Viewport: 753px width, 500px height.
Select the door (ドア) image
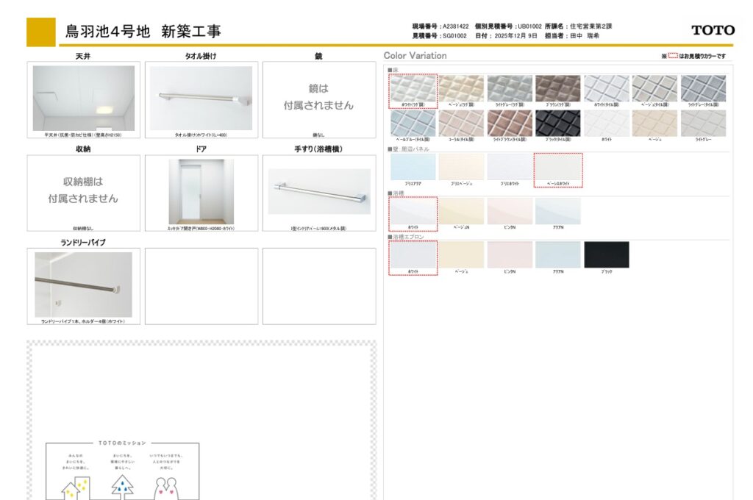pyautogui.click(x=201, y=192)
